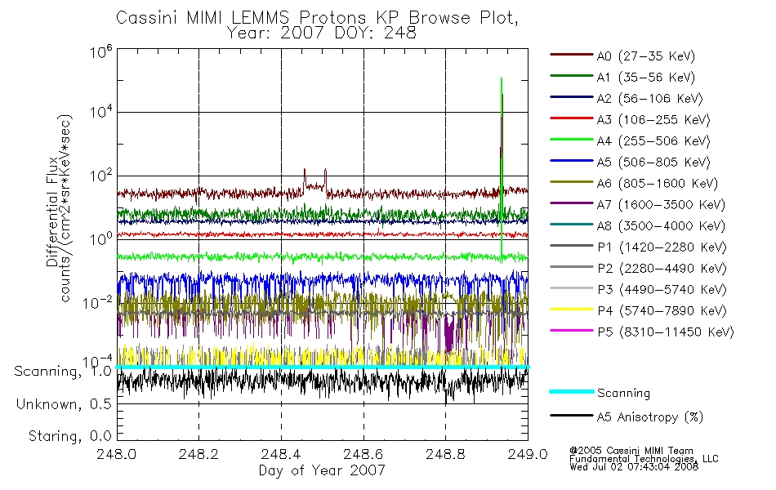Click the cyan Scanning legend entry
The image size is (776, 490).
click(600, 392)
